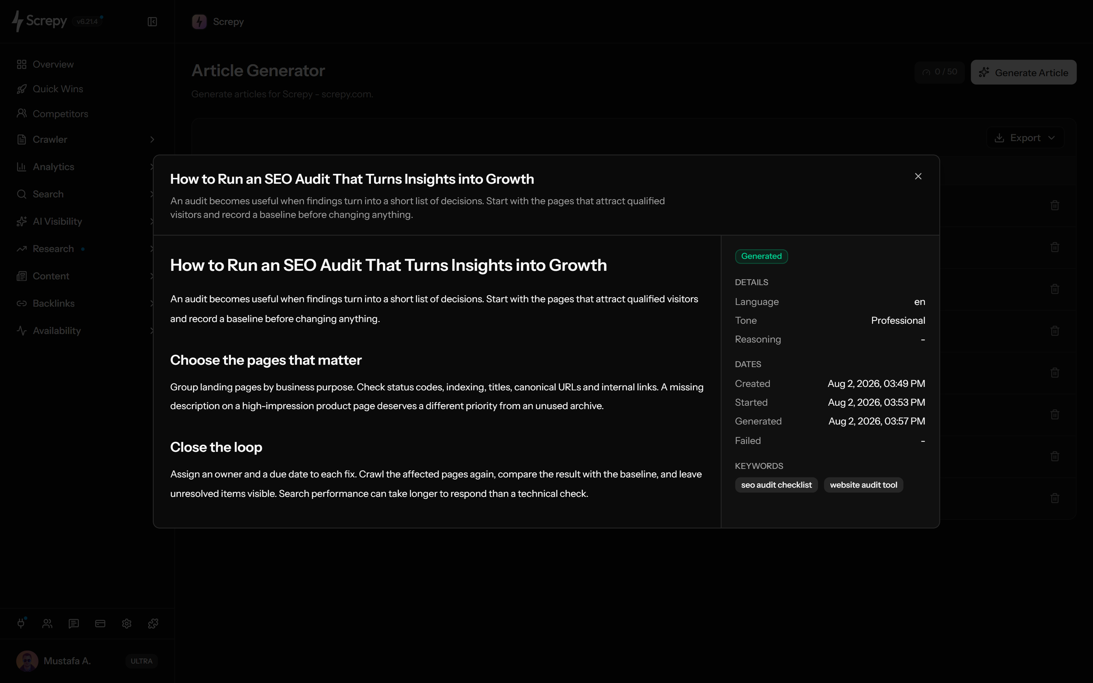Open integrations plug icon in sidebar footer

tap(21, 623)
